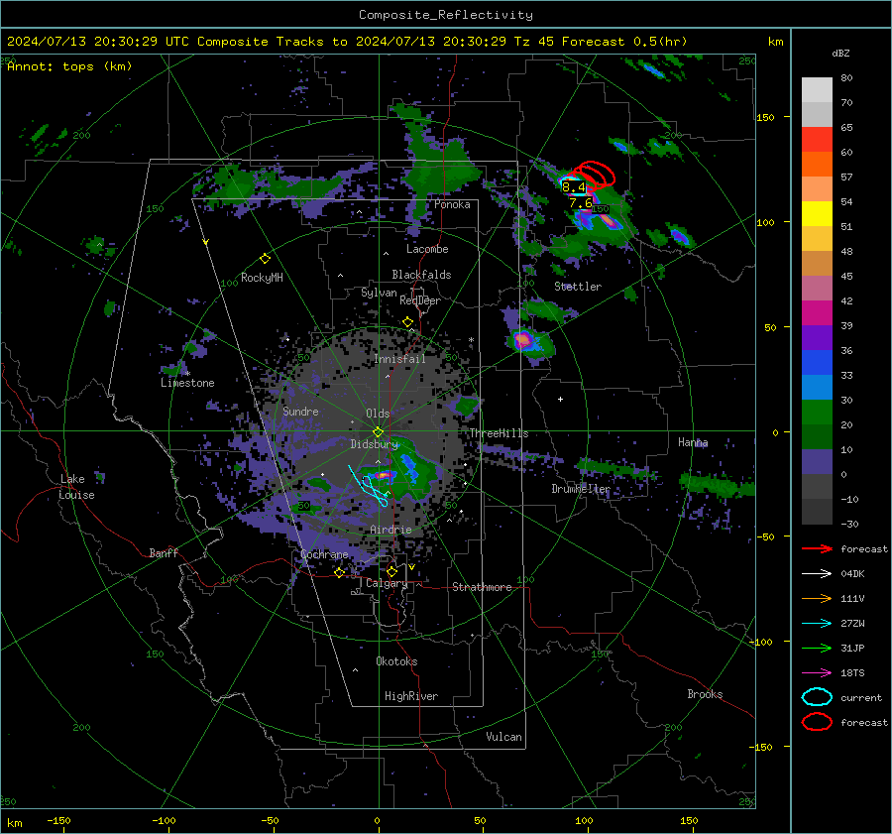Screen dimensions: 892x834
Task: Click the Strathmore city label
Action: (482, 587)
